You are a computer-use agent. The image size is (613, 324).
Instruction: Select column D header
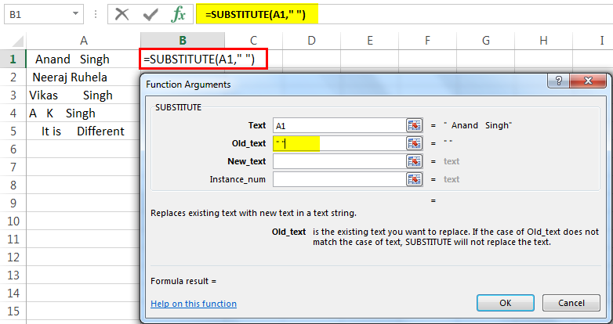pyautogui.click(x=311, y=40)
